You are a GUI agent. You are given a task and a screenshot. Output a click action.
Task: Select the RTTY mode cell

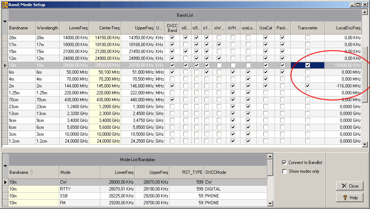point(80,189)
